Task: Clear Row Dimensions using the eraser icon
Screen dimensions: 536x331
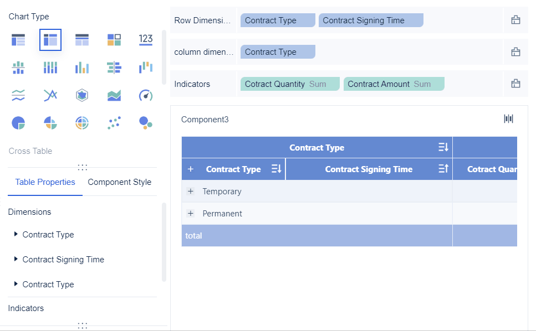Action: pos(515,20)
